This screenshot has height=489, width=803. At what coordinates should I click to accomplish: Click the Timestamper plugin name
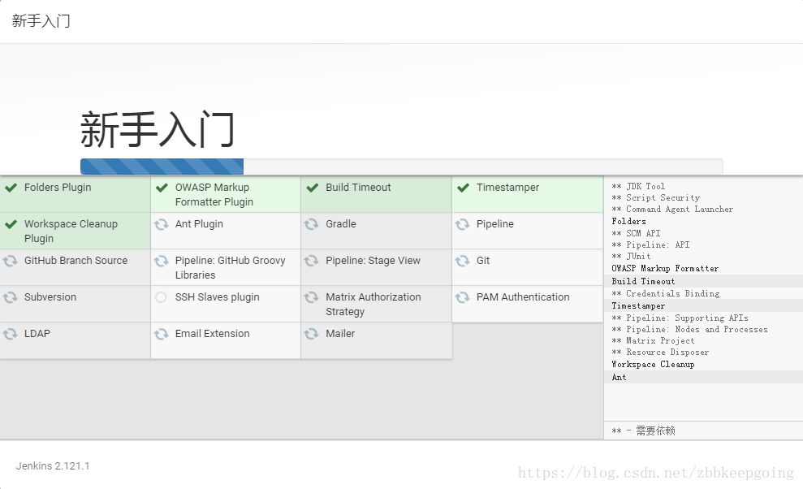[x=507, y=188]
